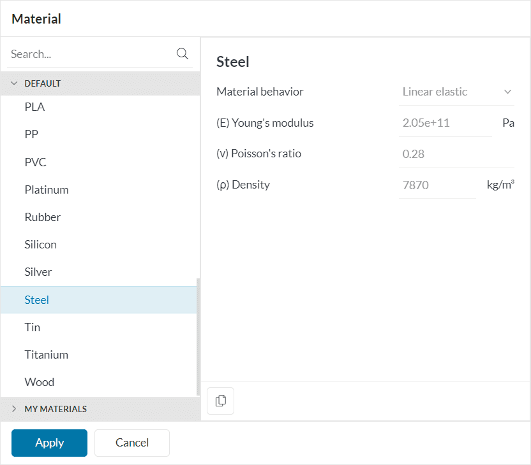Open the Material behavior dropdown
This screenshot has height=465, width=531.
click(457, 92)
